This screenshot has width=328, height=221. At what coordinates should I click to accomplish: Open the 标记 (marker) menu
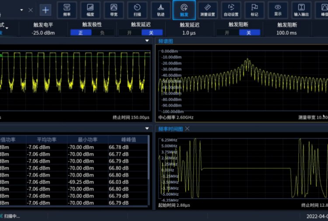tap(255, 10)
